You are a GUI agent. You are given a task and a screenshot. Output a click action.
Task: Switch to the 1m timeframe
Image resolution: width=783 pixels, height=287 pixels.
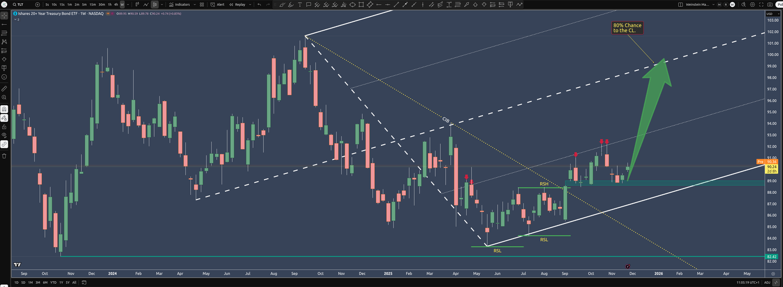point(69,4)
